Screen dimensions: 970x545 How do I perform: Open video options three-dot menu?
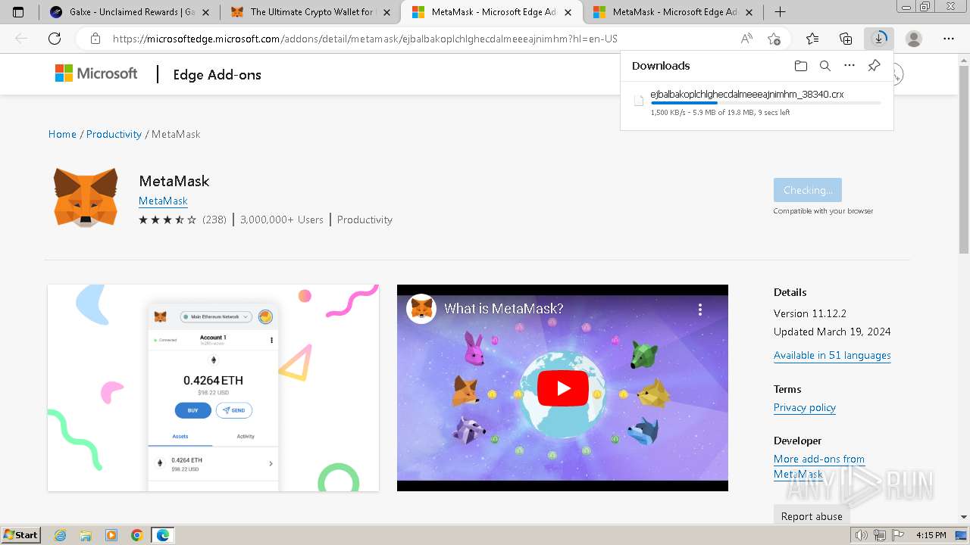(700, 309)
